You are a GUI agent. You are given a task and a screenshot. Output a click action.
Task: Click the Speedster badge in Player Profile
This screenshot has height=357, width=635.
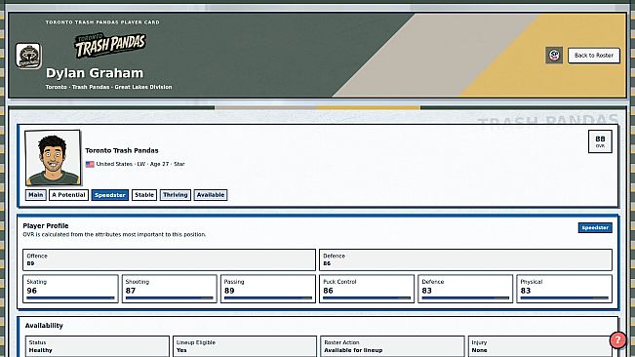point(595,228)
